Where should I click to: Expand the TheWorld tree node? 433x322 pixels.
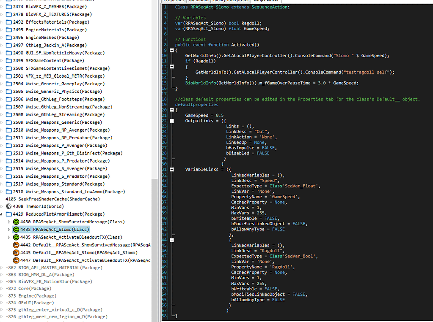[x=2, y=207]
